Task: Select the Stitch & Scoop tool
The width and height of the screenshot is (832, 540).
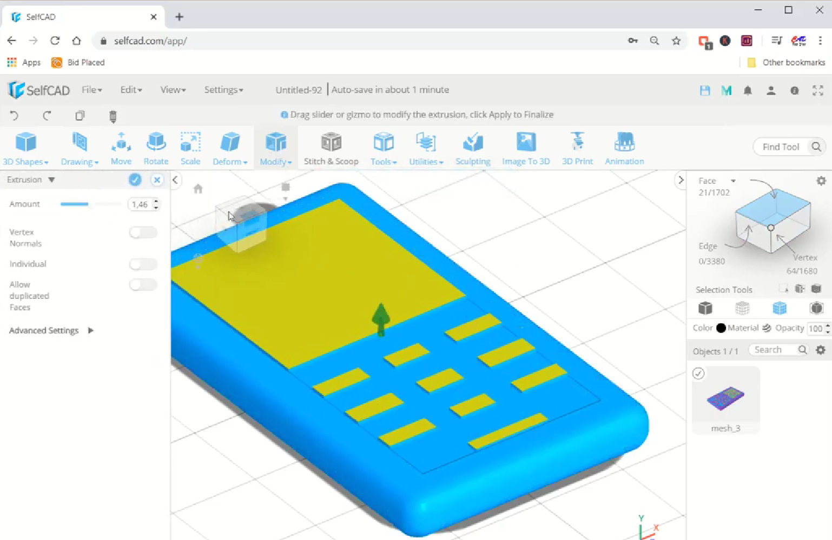Action: click(x=331, y=148)
